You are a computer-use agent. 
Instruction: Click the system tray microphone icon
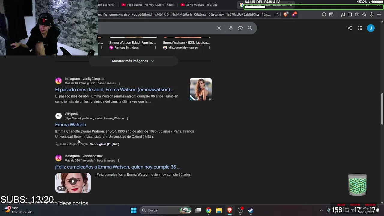(x=329, y=210)
